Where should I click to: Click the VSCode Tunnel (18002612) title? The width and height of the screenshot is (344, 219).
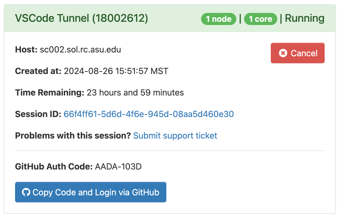pyautogui.click(x=82, y=19)
